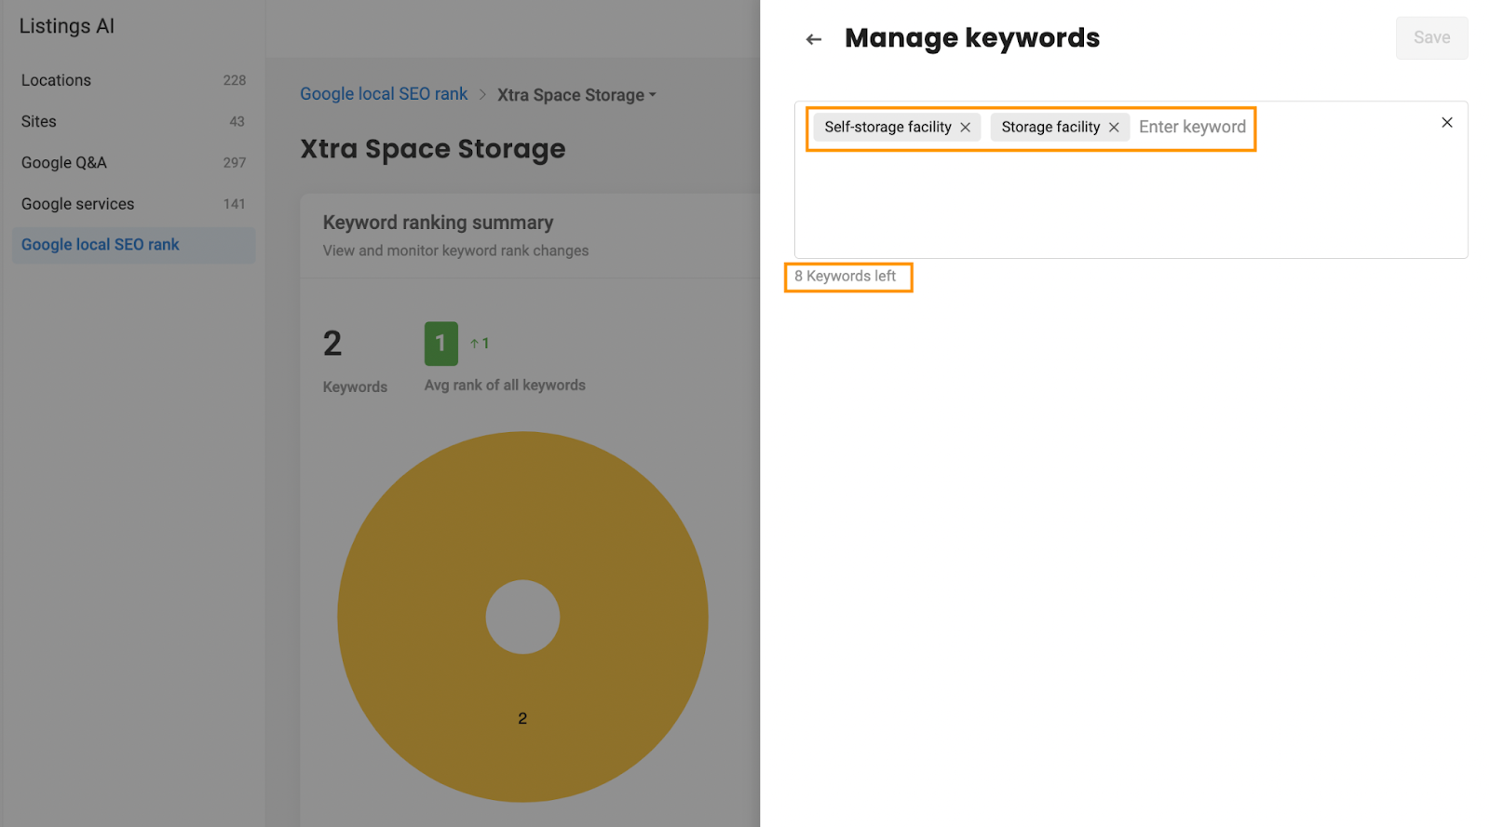1490x827 pixels.
Task: Click the Manage keywords title
Action: coord(972,38)
